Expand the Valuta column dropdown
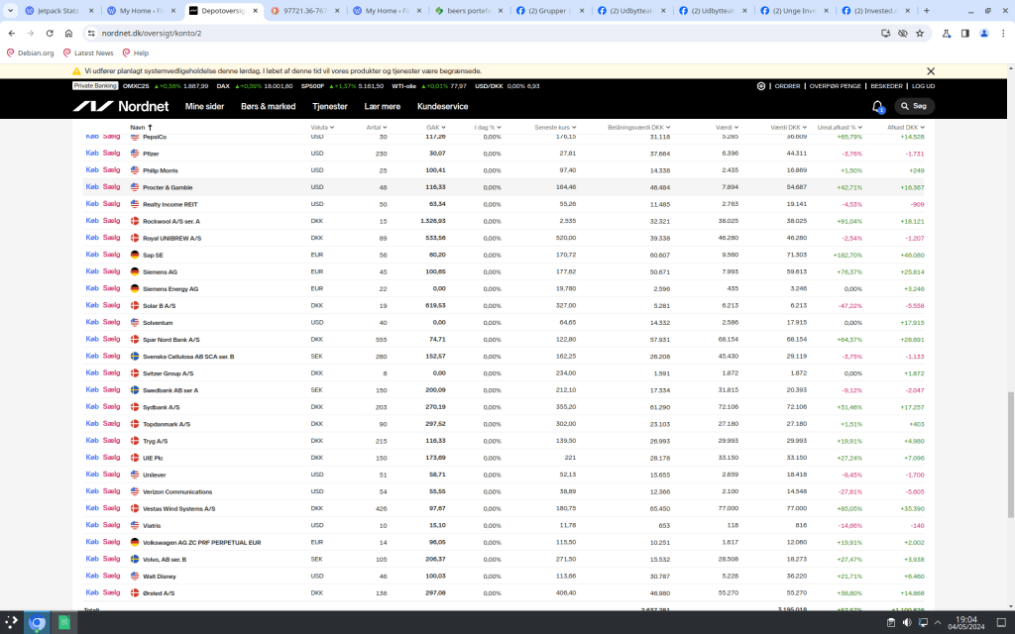Screen dimensions: 1015x634 point(322,128)
